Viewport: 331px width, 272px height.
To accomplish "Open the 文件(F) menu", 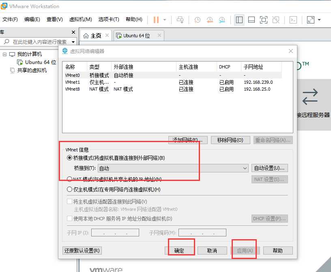I will (10, 19).
